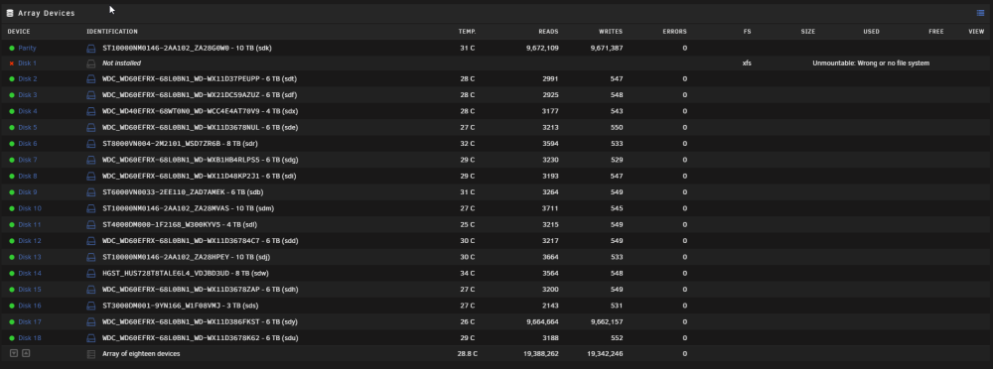Click the disk icon beside Parity drive ST10000NM0146

click(x=90, y=48)
